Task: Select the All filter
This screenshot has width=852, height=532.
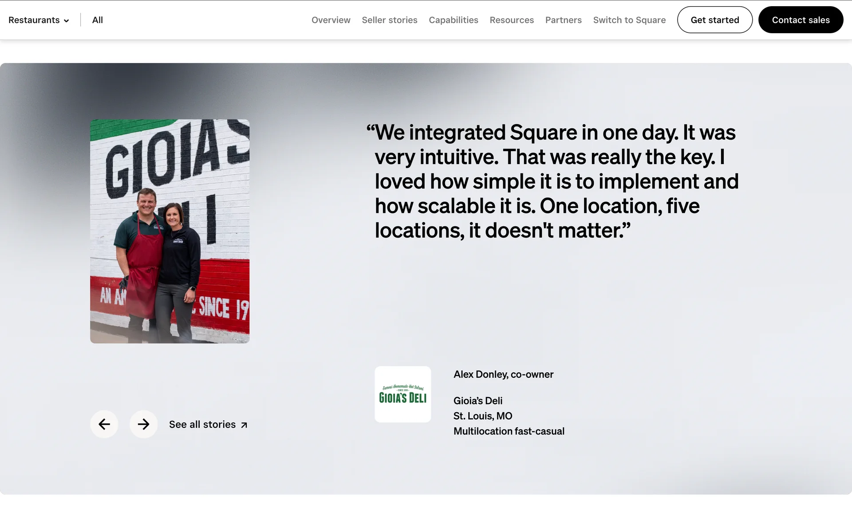Action: pyautogui.click(x=97, y=20)
